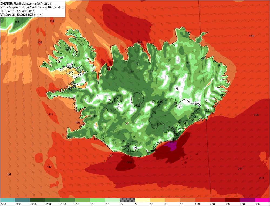This screenshot has height=206, width=270.
Task: Click the 150 value in the northeast sea
Action: 252,36
